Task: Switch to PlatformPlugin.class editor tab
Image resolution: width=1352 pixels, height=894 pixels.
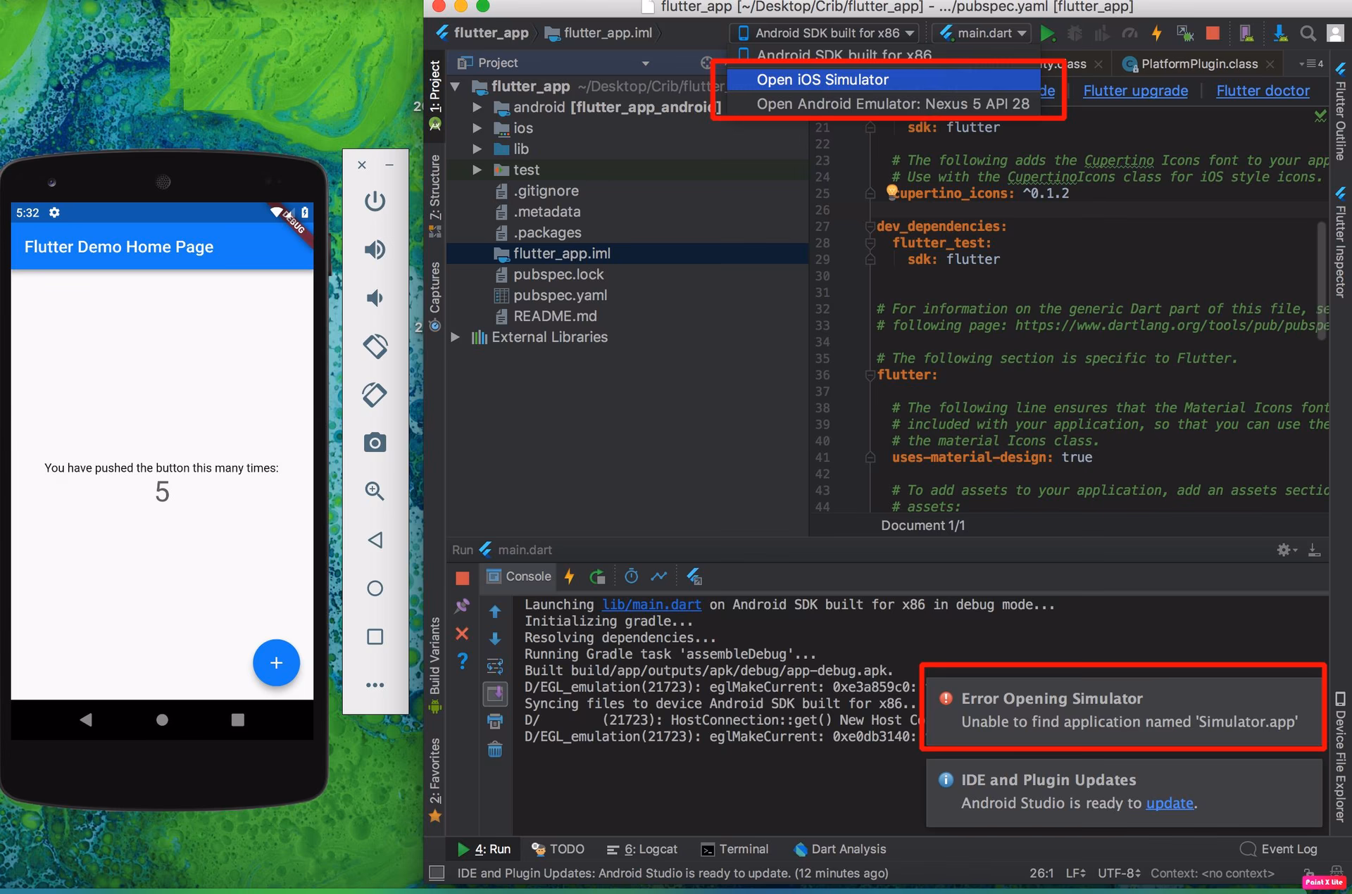Action: [1198, 64]
